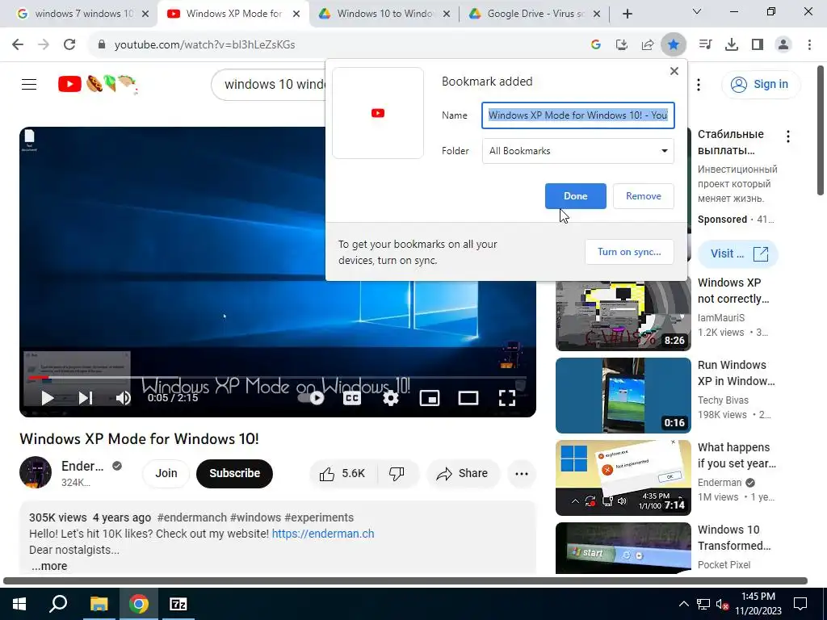Image resolution: width=827 pixels, height=620 pixels.
Task: Open File Explorer from taskbar
Action: click(99, 604)
